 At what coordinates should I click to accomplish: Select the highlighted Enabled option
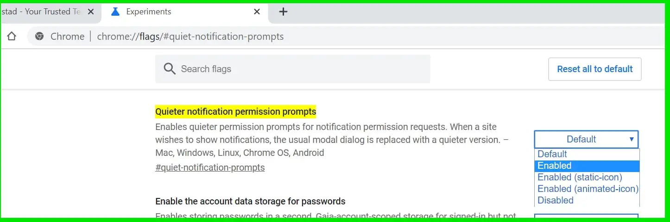tap(555, 166)
